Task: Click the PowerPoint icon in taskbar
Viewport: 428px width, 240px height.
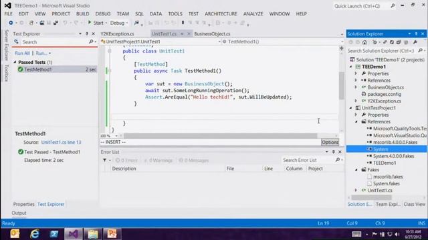Action: coord(112,234)
